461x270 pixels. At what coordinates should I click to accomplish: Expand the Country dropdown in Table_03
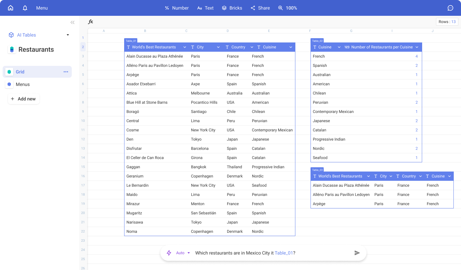tap(420, 176)
